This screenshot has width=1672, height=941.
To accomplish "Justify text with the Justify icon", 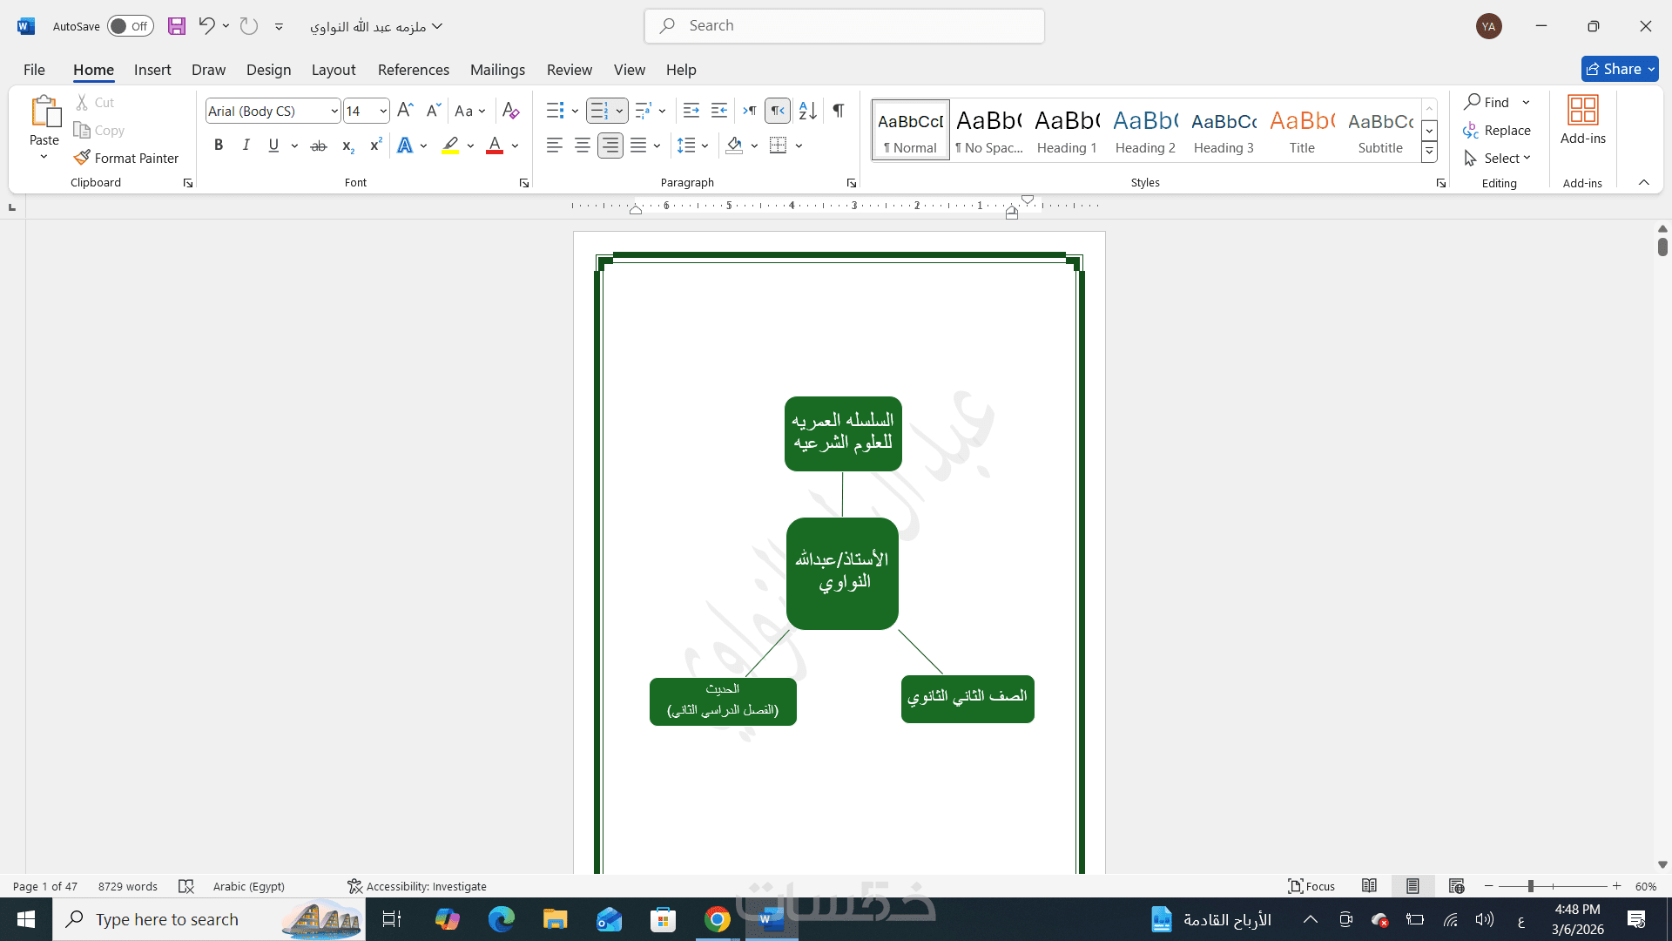I will tap(638, 146).
